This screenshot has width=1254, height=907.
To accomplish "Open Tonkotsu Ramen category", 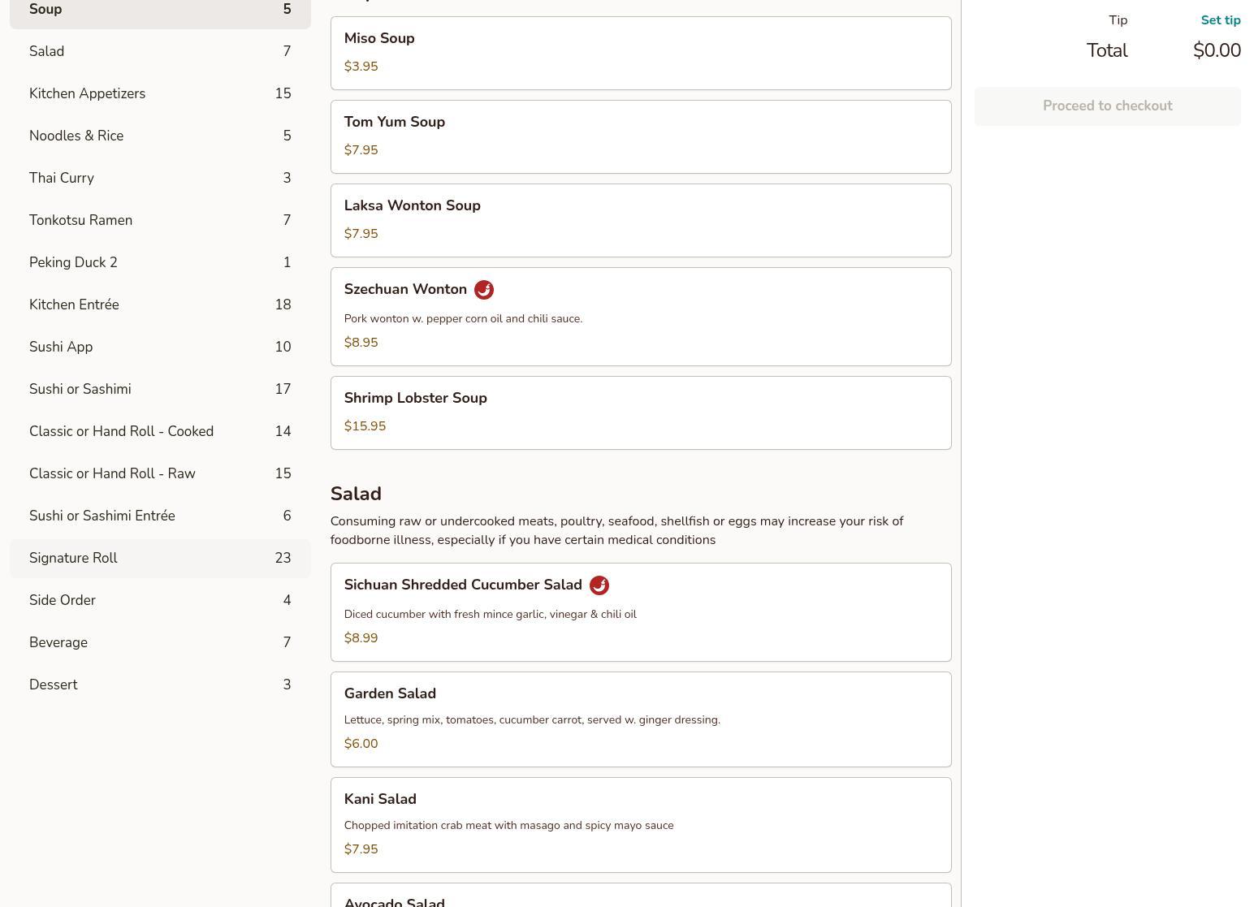I will pyautogui.click(x=160, y=220).
